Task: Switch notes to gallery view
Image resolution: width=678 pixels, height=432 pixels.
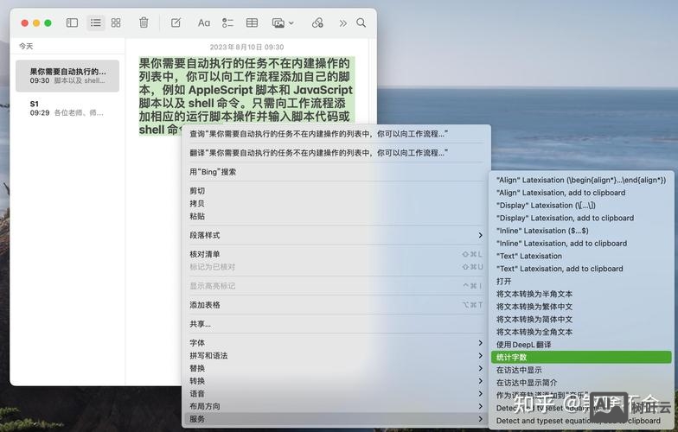Action: [x=116, y=22]
